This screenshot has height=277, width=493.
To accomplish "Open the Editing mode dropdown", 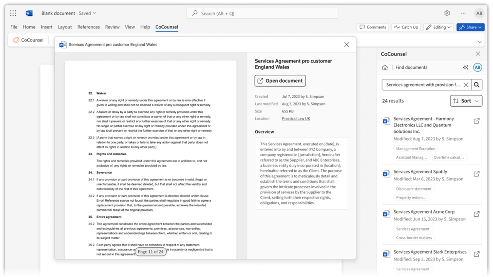I will [x=438, y=27].
